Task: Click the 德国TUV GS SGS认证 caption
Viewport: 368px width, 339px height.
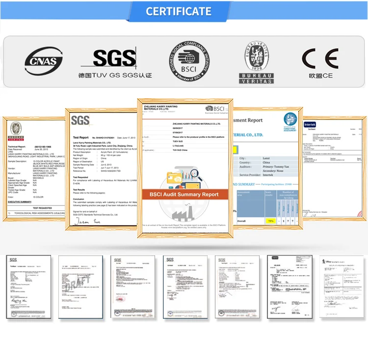Action: point(115,75)
